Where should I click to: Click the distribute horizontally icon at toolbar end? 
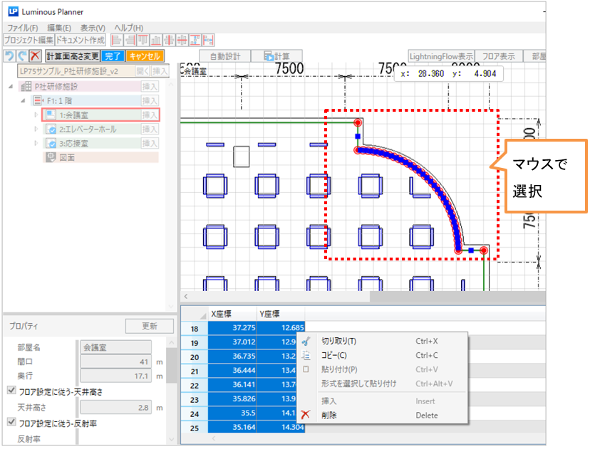209,40
